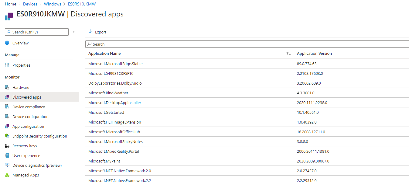Screen dimensions: 409x185
Task: Click the Endpoint security shield icon
Action: point(7,136)
